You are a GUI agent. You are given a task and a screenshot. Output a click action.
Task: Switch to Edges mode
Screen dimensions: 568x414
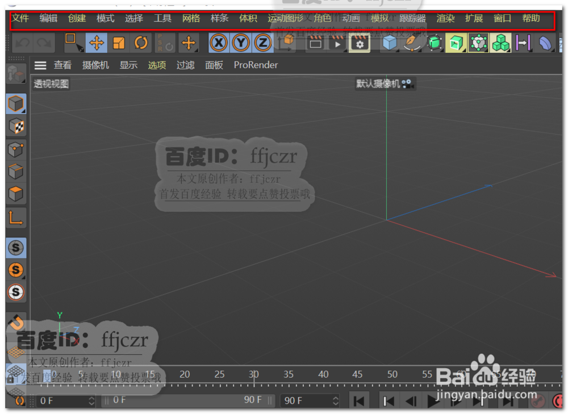[x=16, y=172]
